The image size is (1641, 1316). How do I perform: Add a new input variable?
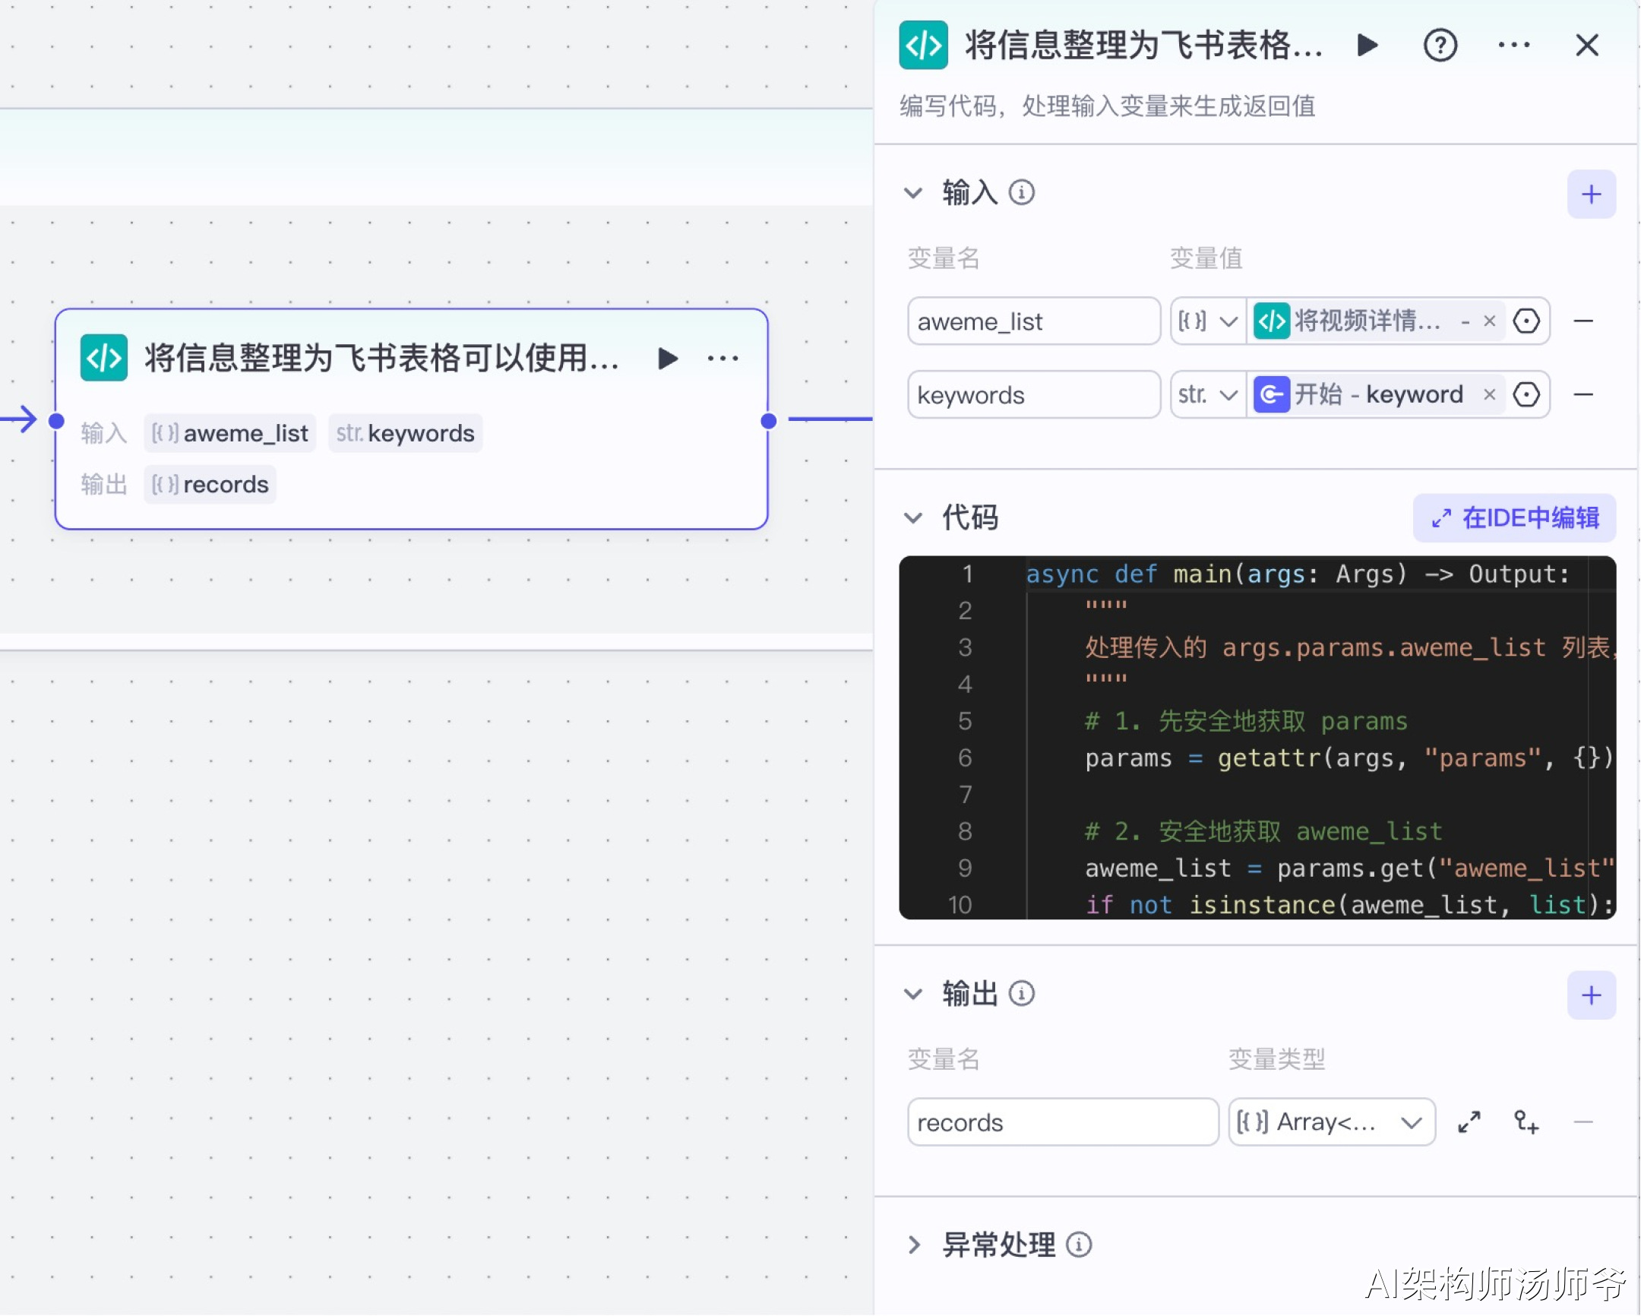pos(1591,195)
